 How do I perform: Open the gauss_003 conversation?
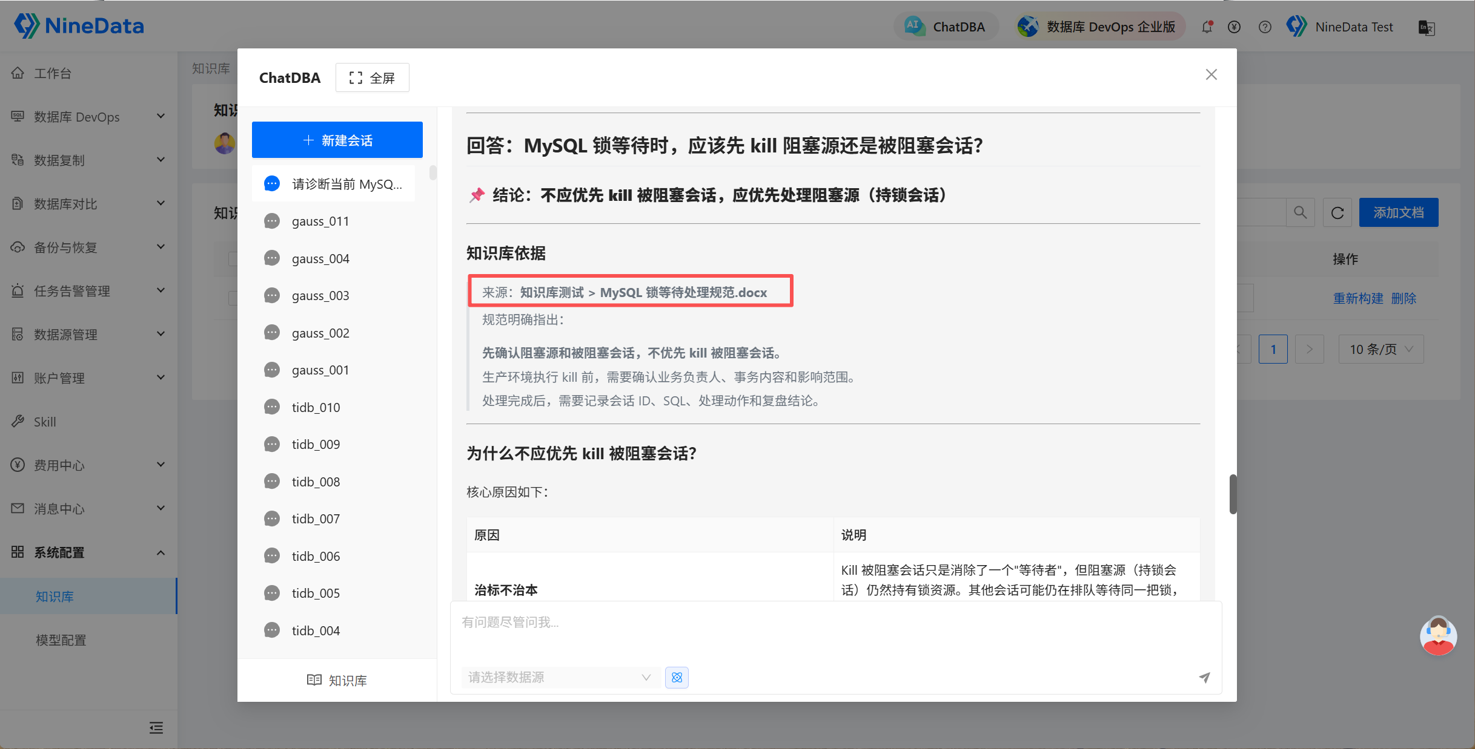(x=334, y=296)
